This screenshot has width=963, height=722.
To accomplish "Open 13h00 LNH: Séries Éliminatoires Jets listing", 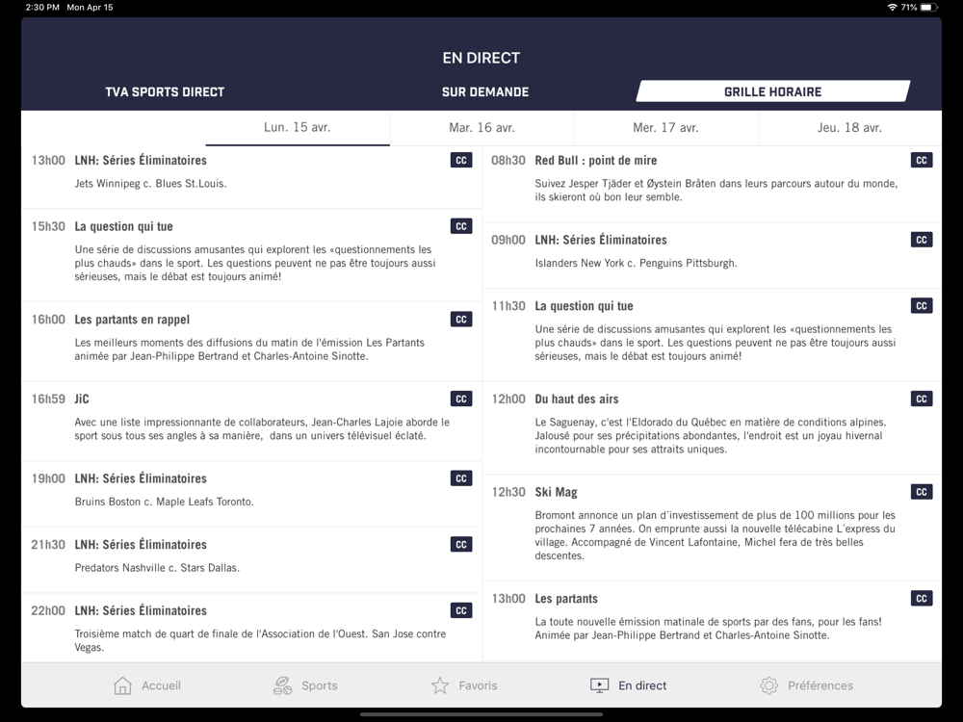I will (x=251, y=177).
